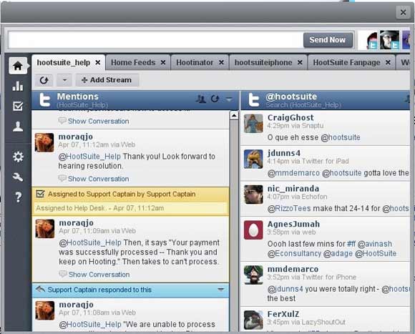This screenshot has height=334, width=415.
Task: Open the Settings gear in sidebar
Action: (18, 157)
